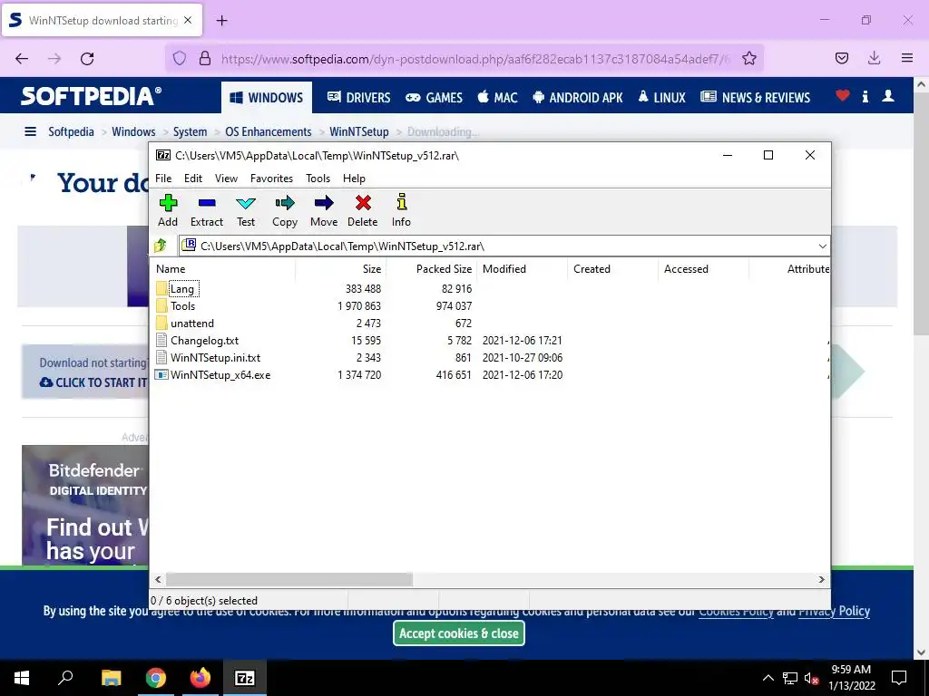
Task: Click the red Delete toolbar icon
Action: pyautogui.click(x=363, y=210)
